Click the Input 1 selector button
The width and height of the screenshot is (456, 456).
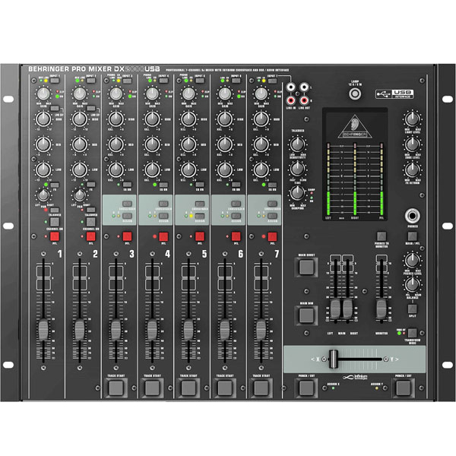pyautogui.click(x=55, y=81)
